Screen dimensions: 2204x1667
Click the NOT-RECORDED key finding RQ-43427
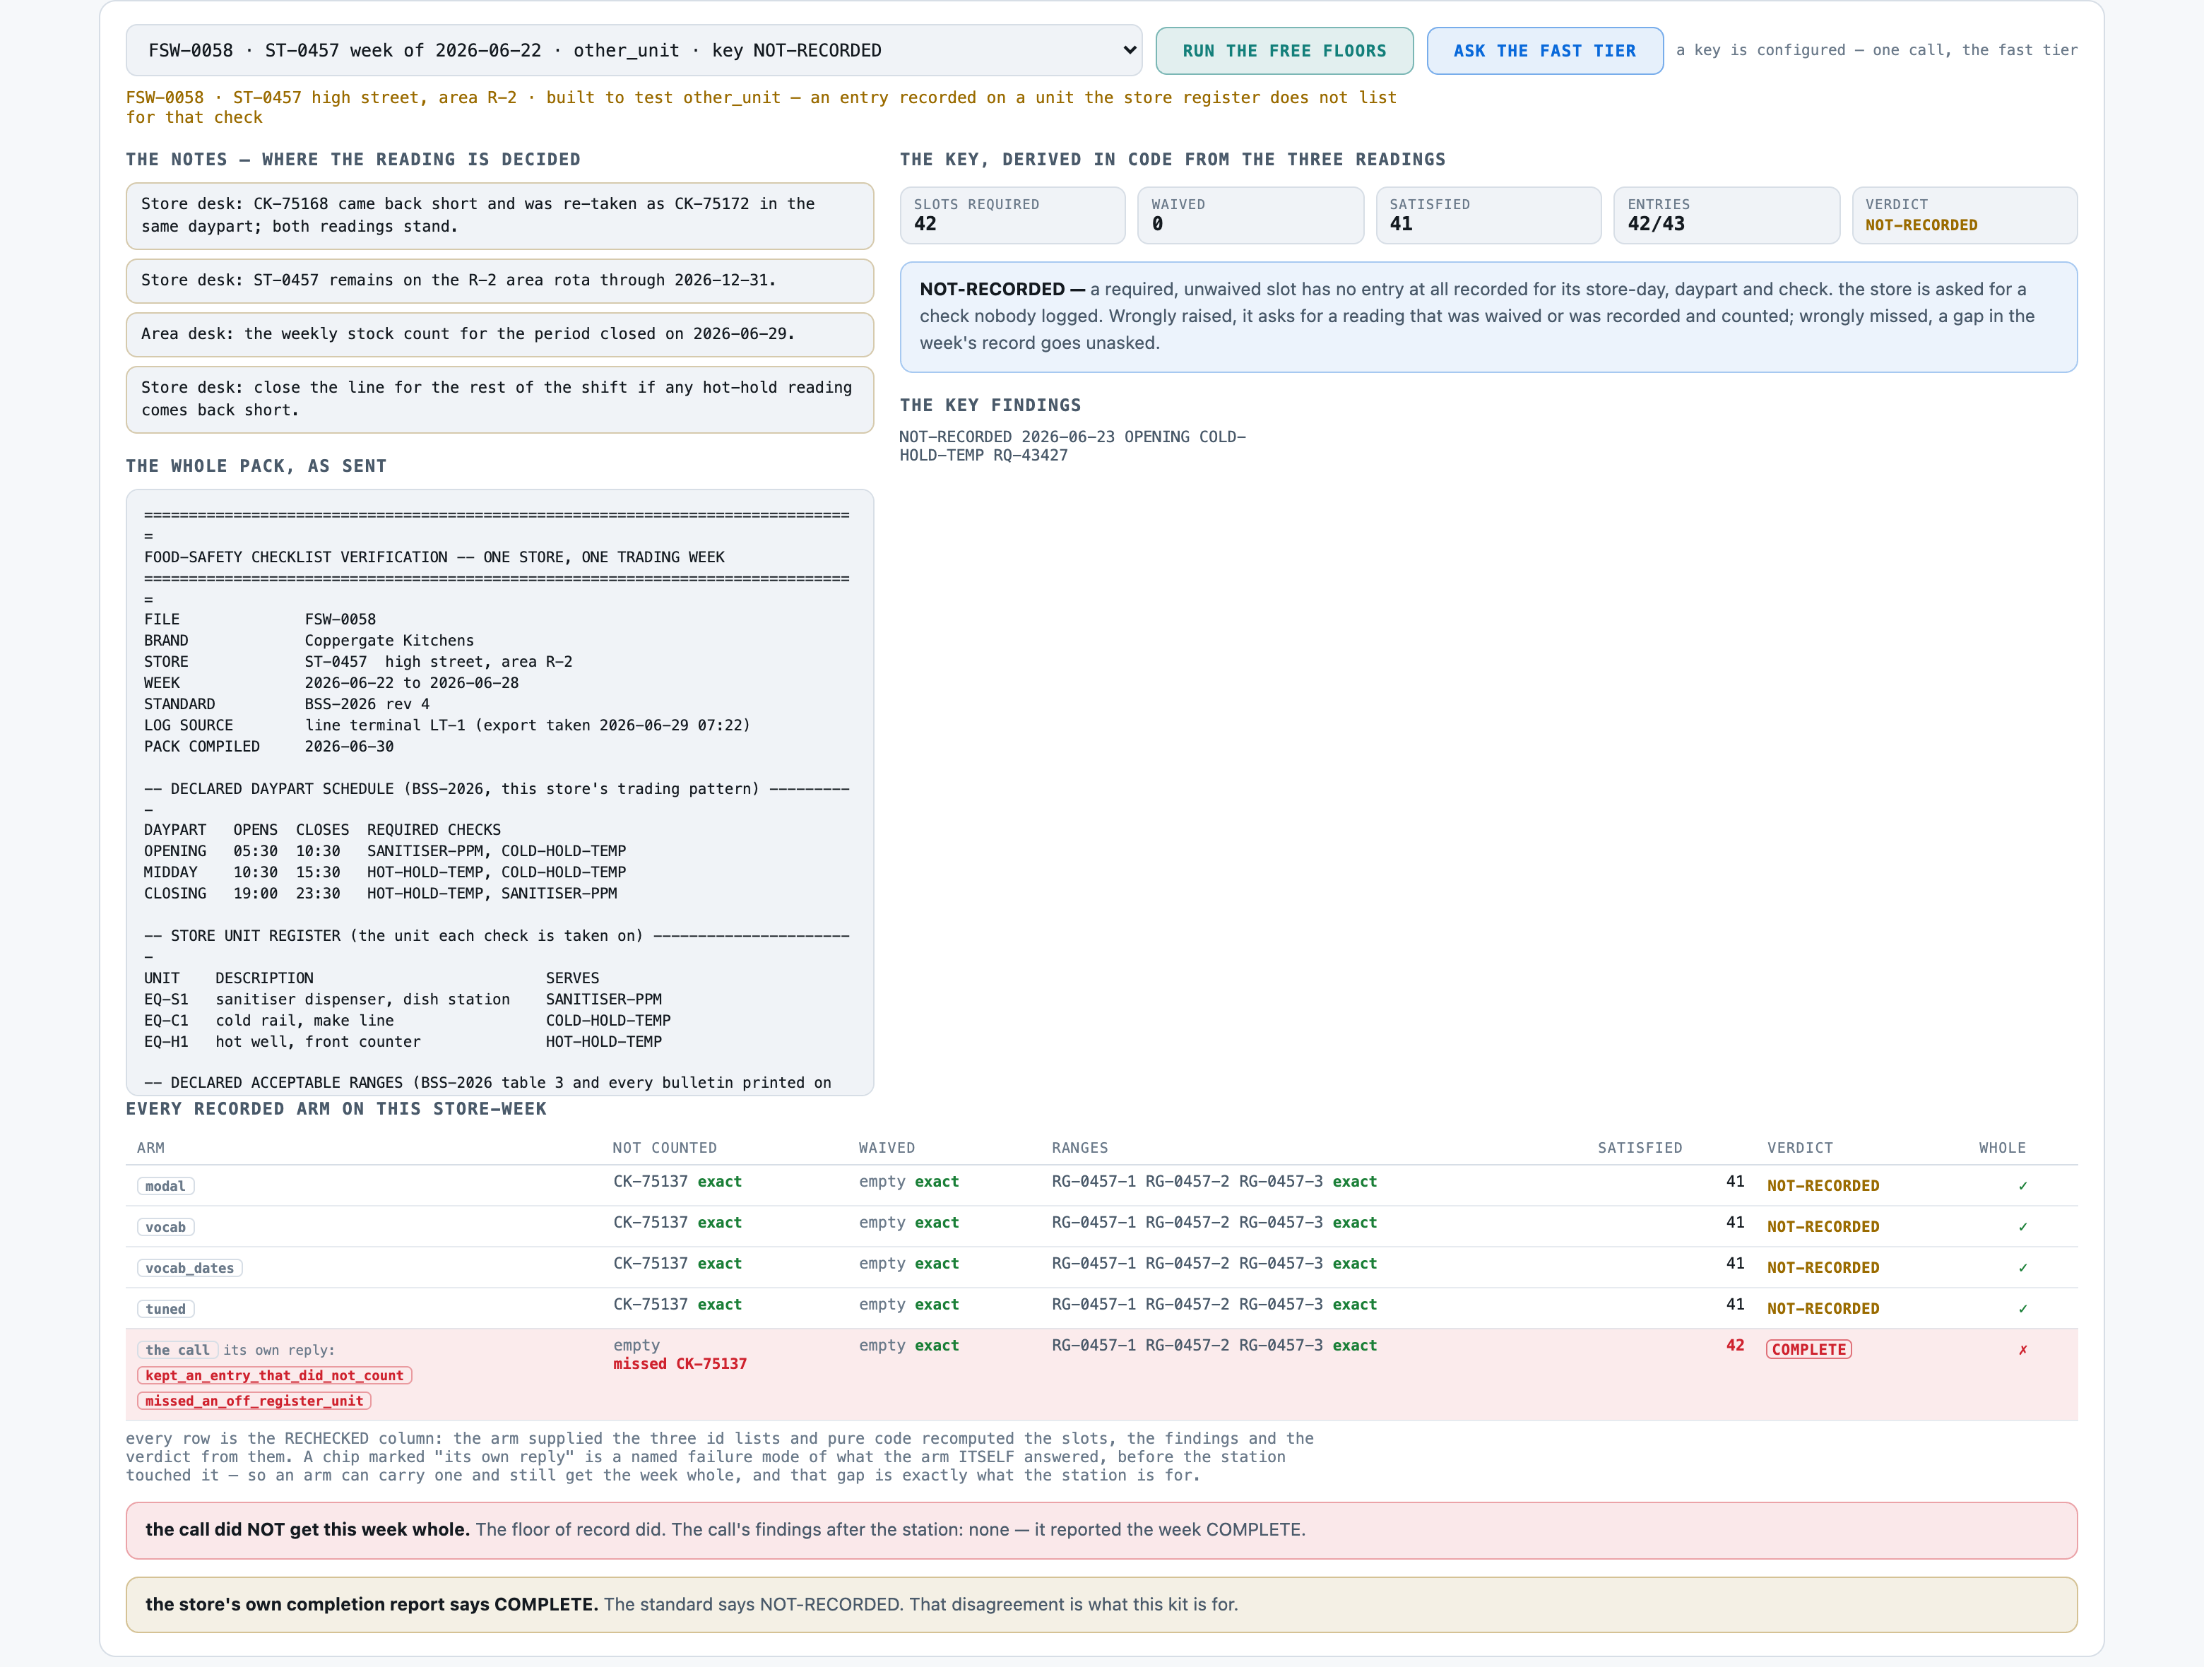(x=1072, y=446)
